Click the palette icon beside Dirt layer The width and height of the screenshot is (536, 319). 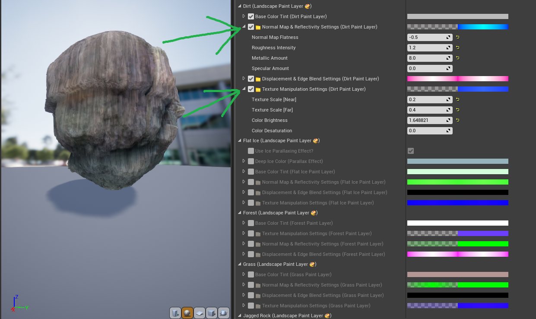click(308, 6)
